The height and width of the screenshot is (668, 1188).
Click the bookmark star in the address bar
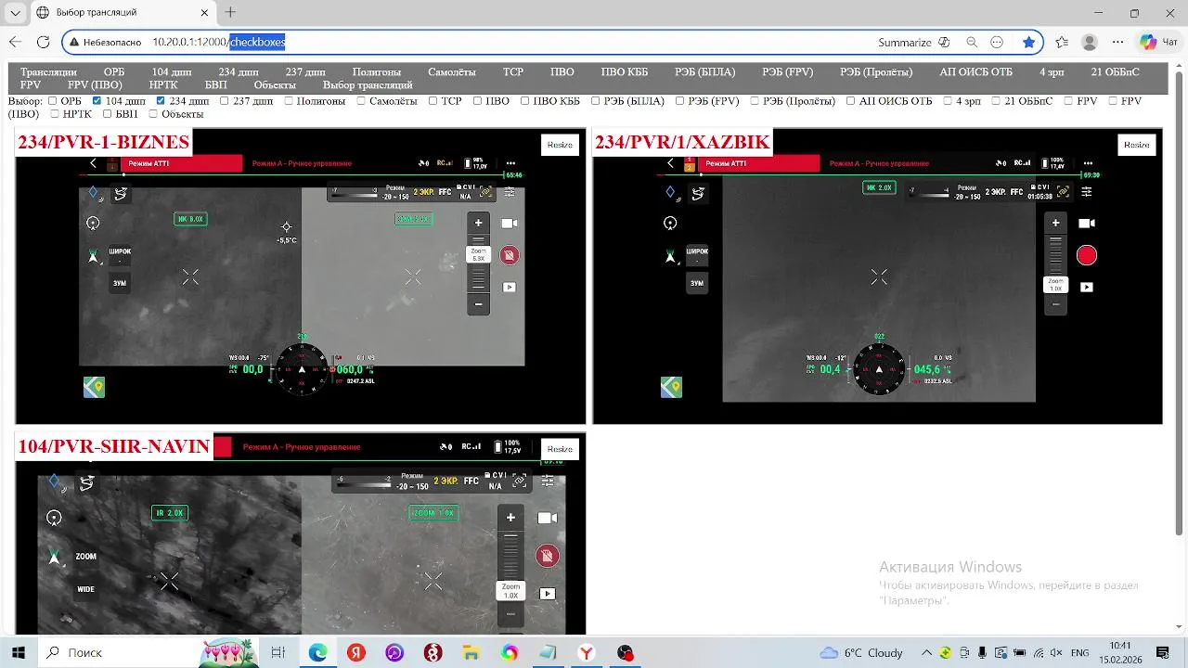1028,42
